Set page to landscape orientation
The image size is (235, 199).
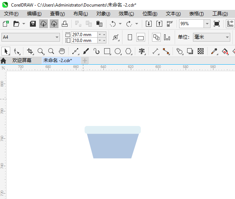[x=141, y=37]
